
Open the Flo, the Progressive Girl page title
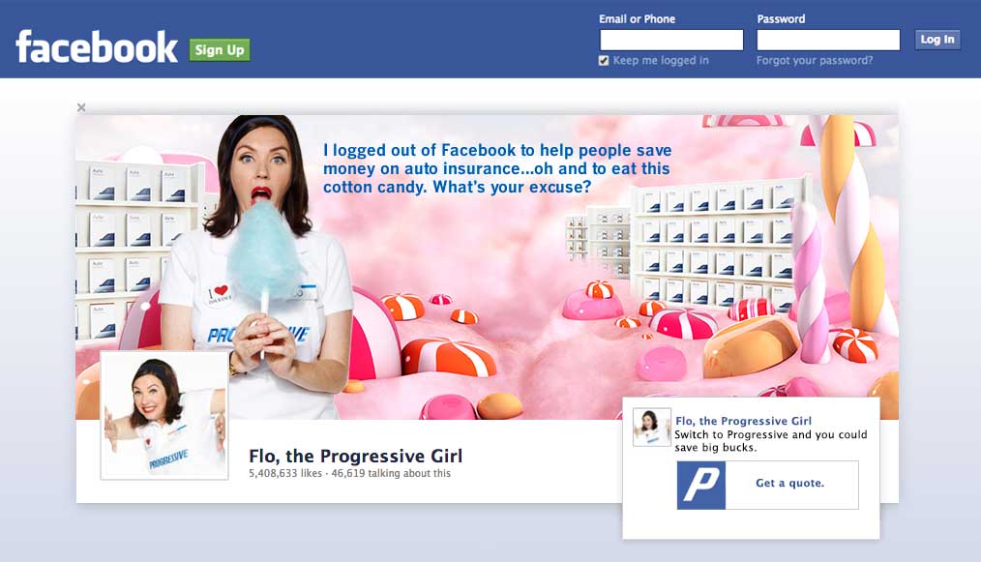tap(355, 457)
